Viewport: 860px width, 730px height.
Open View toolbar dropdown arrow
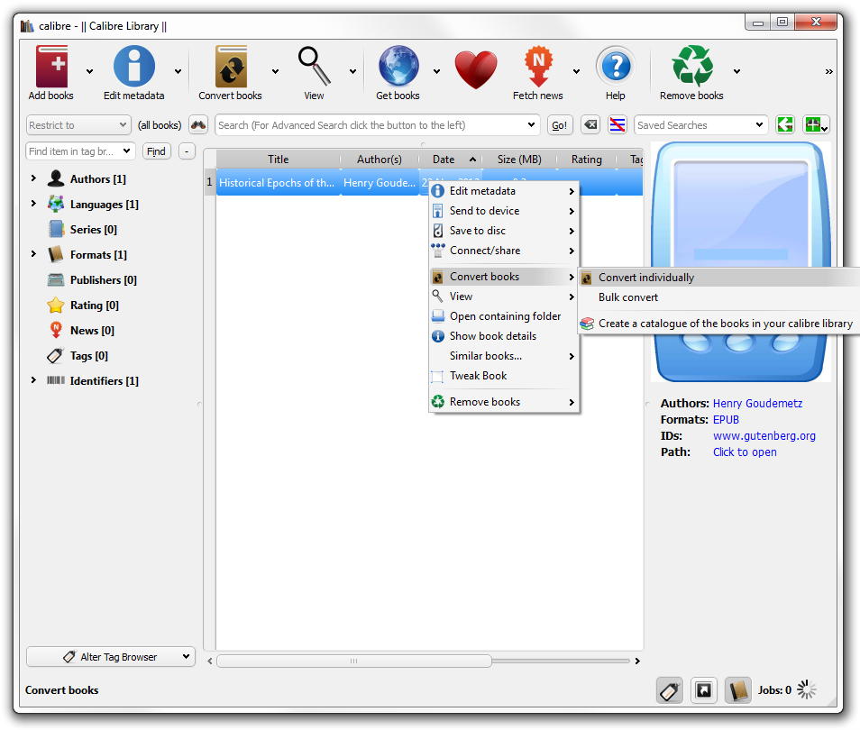[352, 71]
